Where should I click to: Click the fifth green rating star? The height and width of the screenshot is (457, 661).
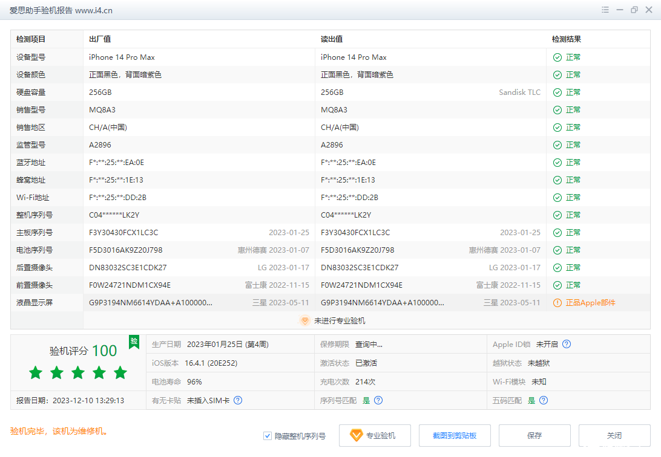120,372
